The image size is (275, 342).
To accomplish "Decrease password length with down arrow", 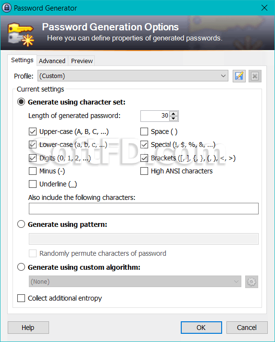I will (x=174, y=118).
